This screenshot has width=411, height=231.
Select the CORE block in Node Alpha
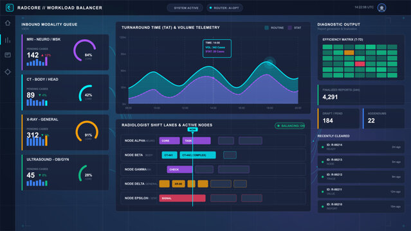[169, 141]
